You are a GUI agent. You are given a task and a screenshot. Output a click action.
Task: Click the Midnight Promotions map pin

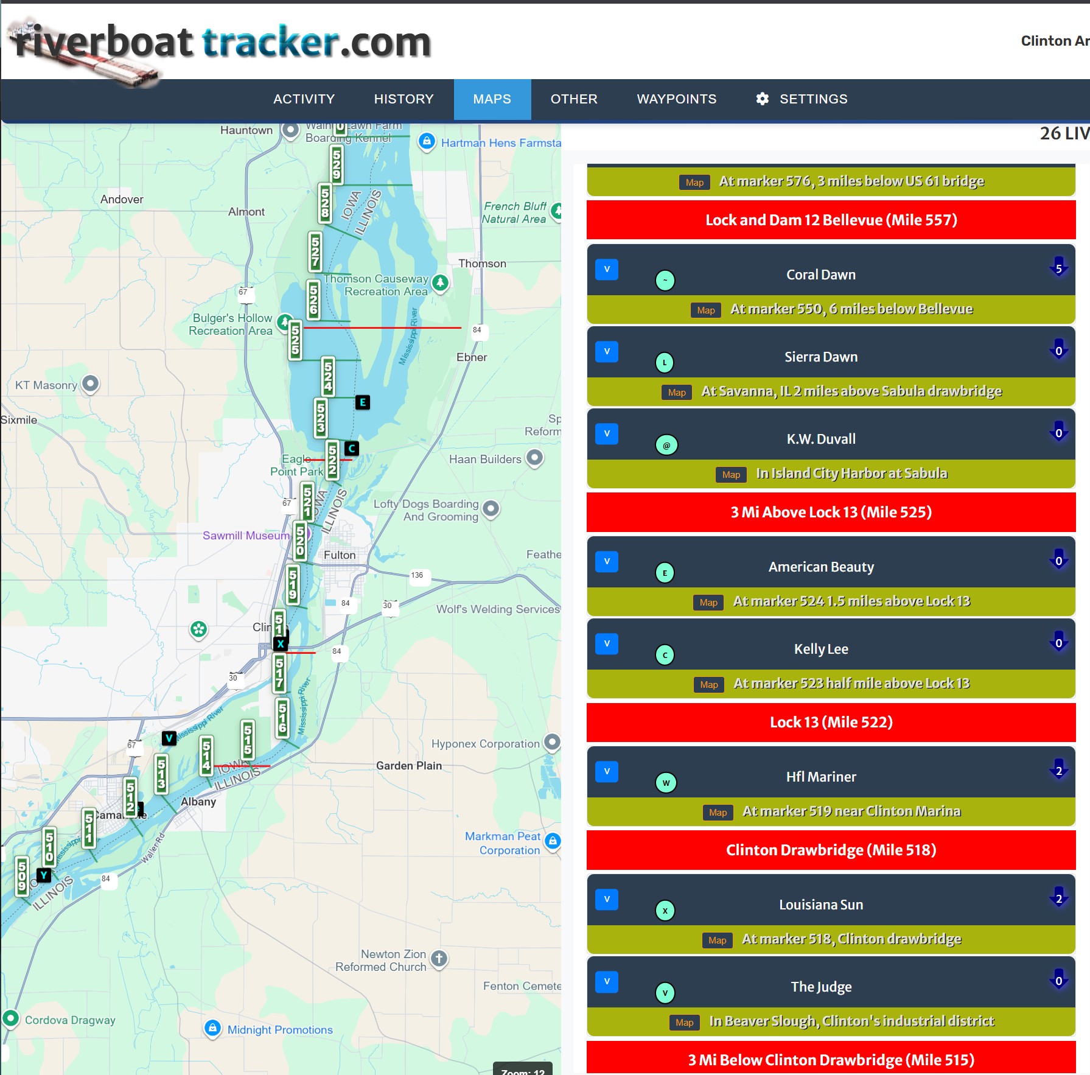coord(212,1029)
